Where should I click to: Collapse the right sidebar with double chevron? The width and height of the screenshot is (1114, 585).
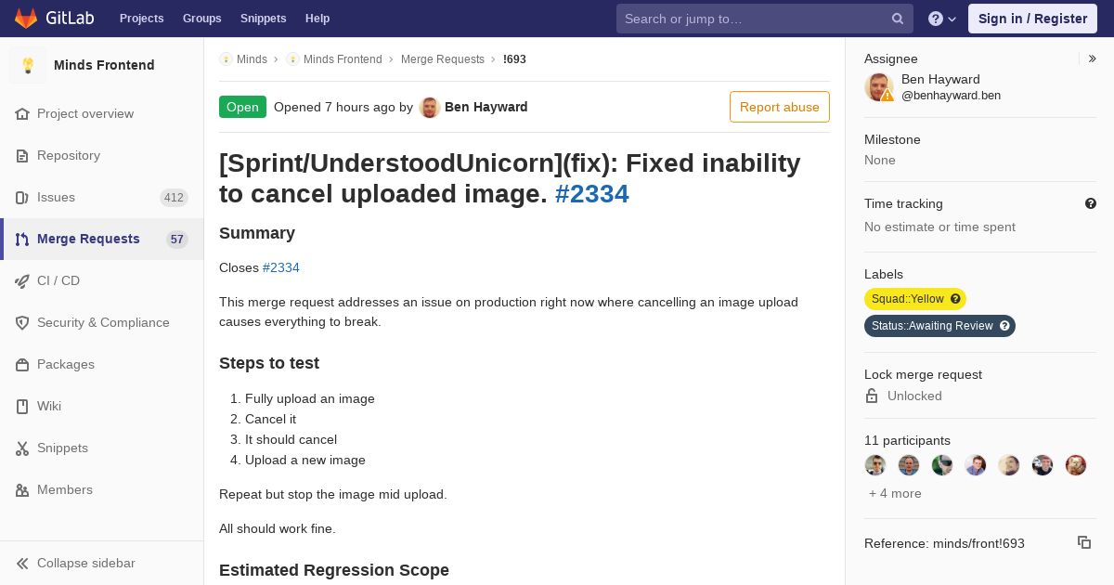tap(1093, 58)
